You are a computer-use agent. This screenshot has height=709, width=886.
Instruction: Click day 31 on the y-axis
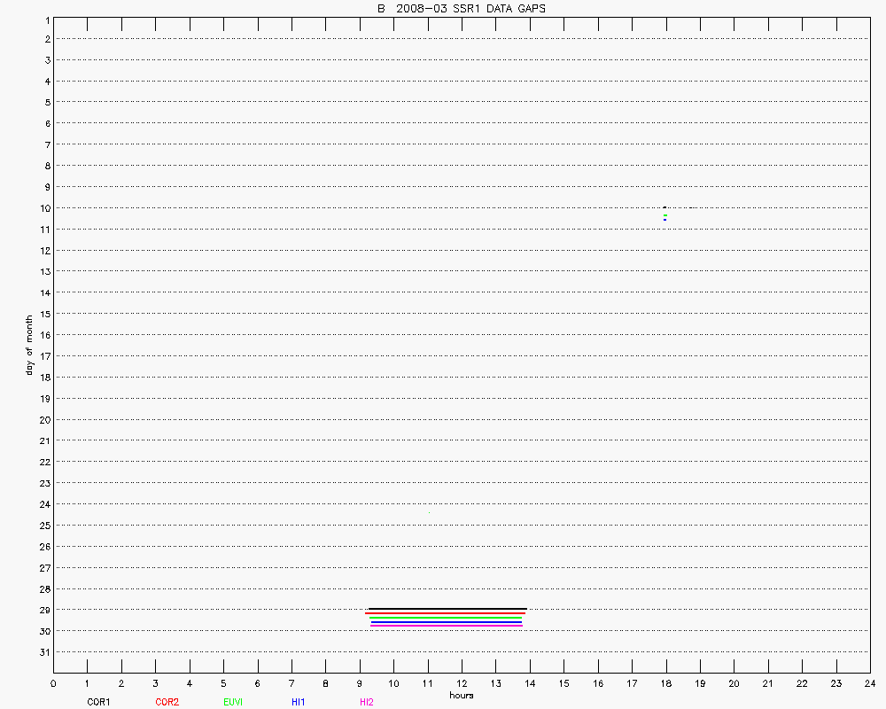[x=44, y=652]
